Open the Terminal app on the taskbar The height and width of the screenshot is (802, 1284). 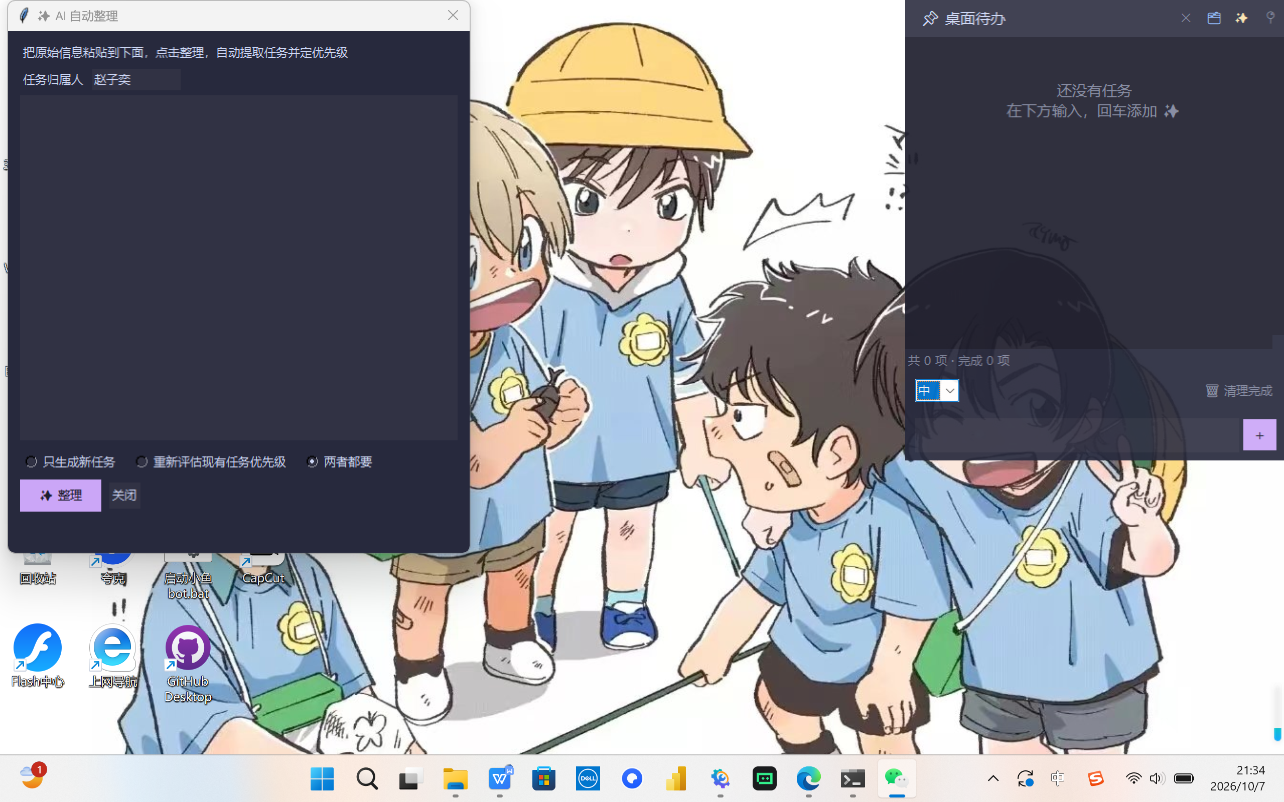(x=852, y=778)
